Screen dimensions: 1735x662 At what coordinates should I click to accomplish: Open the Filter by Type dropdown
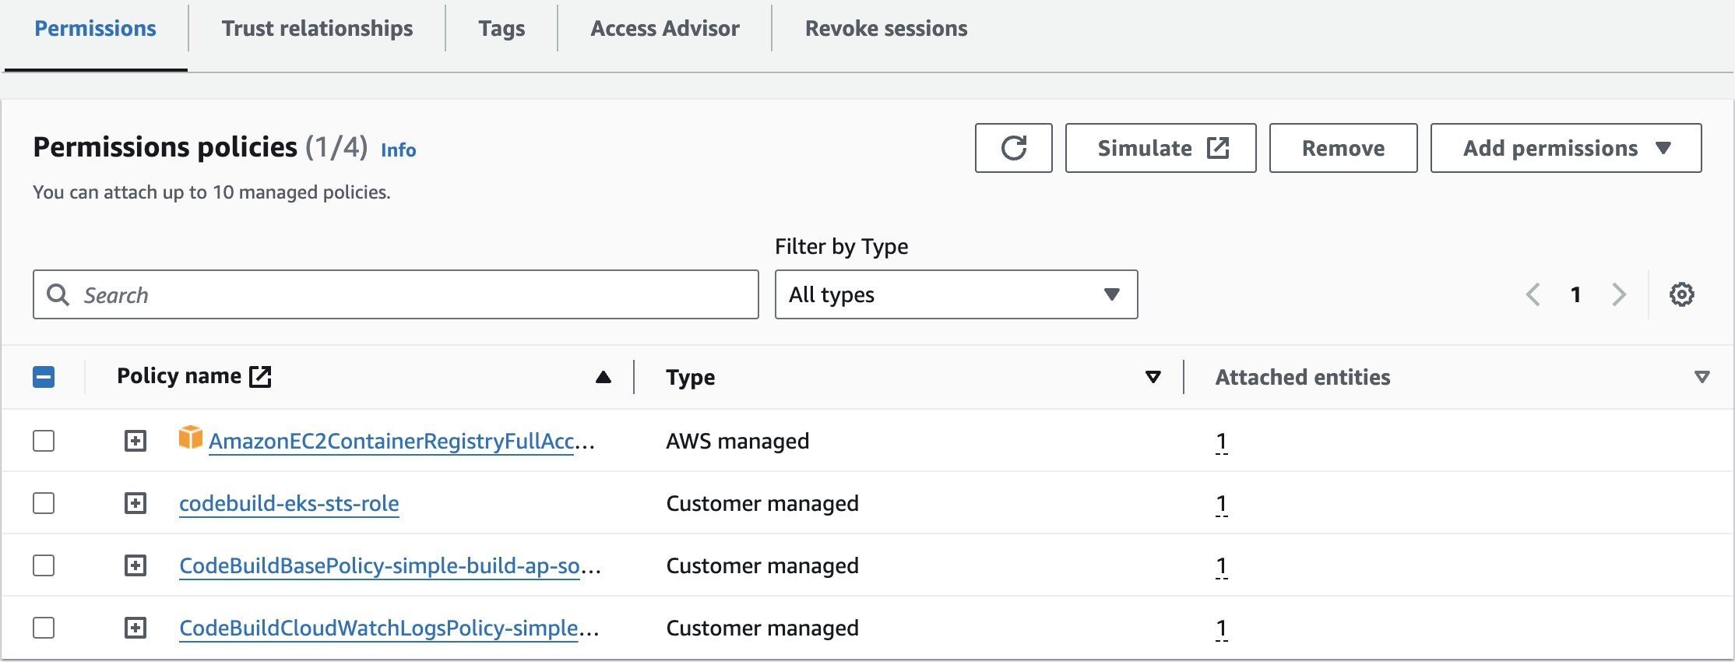955,294
